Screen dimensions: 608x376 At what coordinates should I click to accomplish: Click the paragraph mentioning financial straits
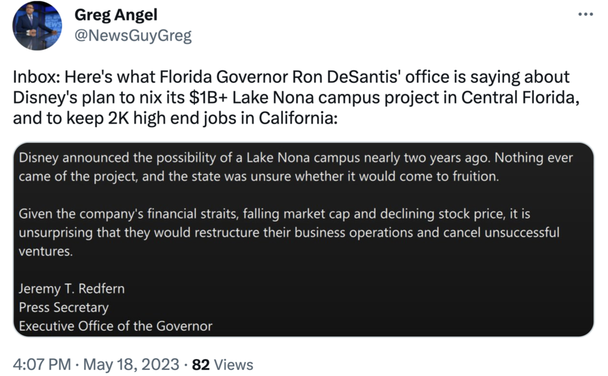289,223
